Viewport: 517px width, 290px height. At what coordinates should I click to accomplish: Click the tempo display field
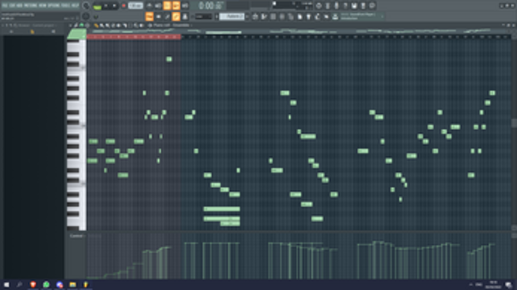click(136, 5)
